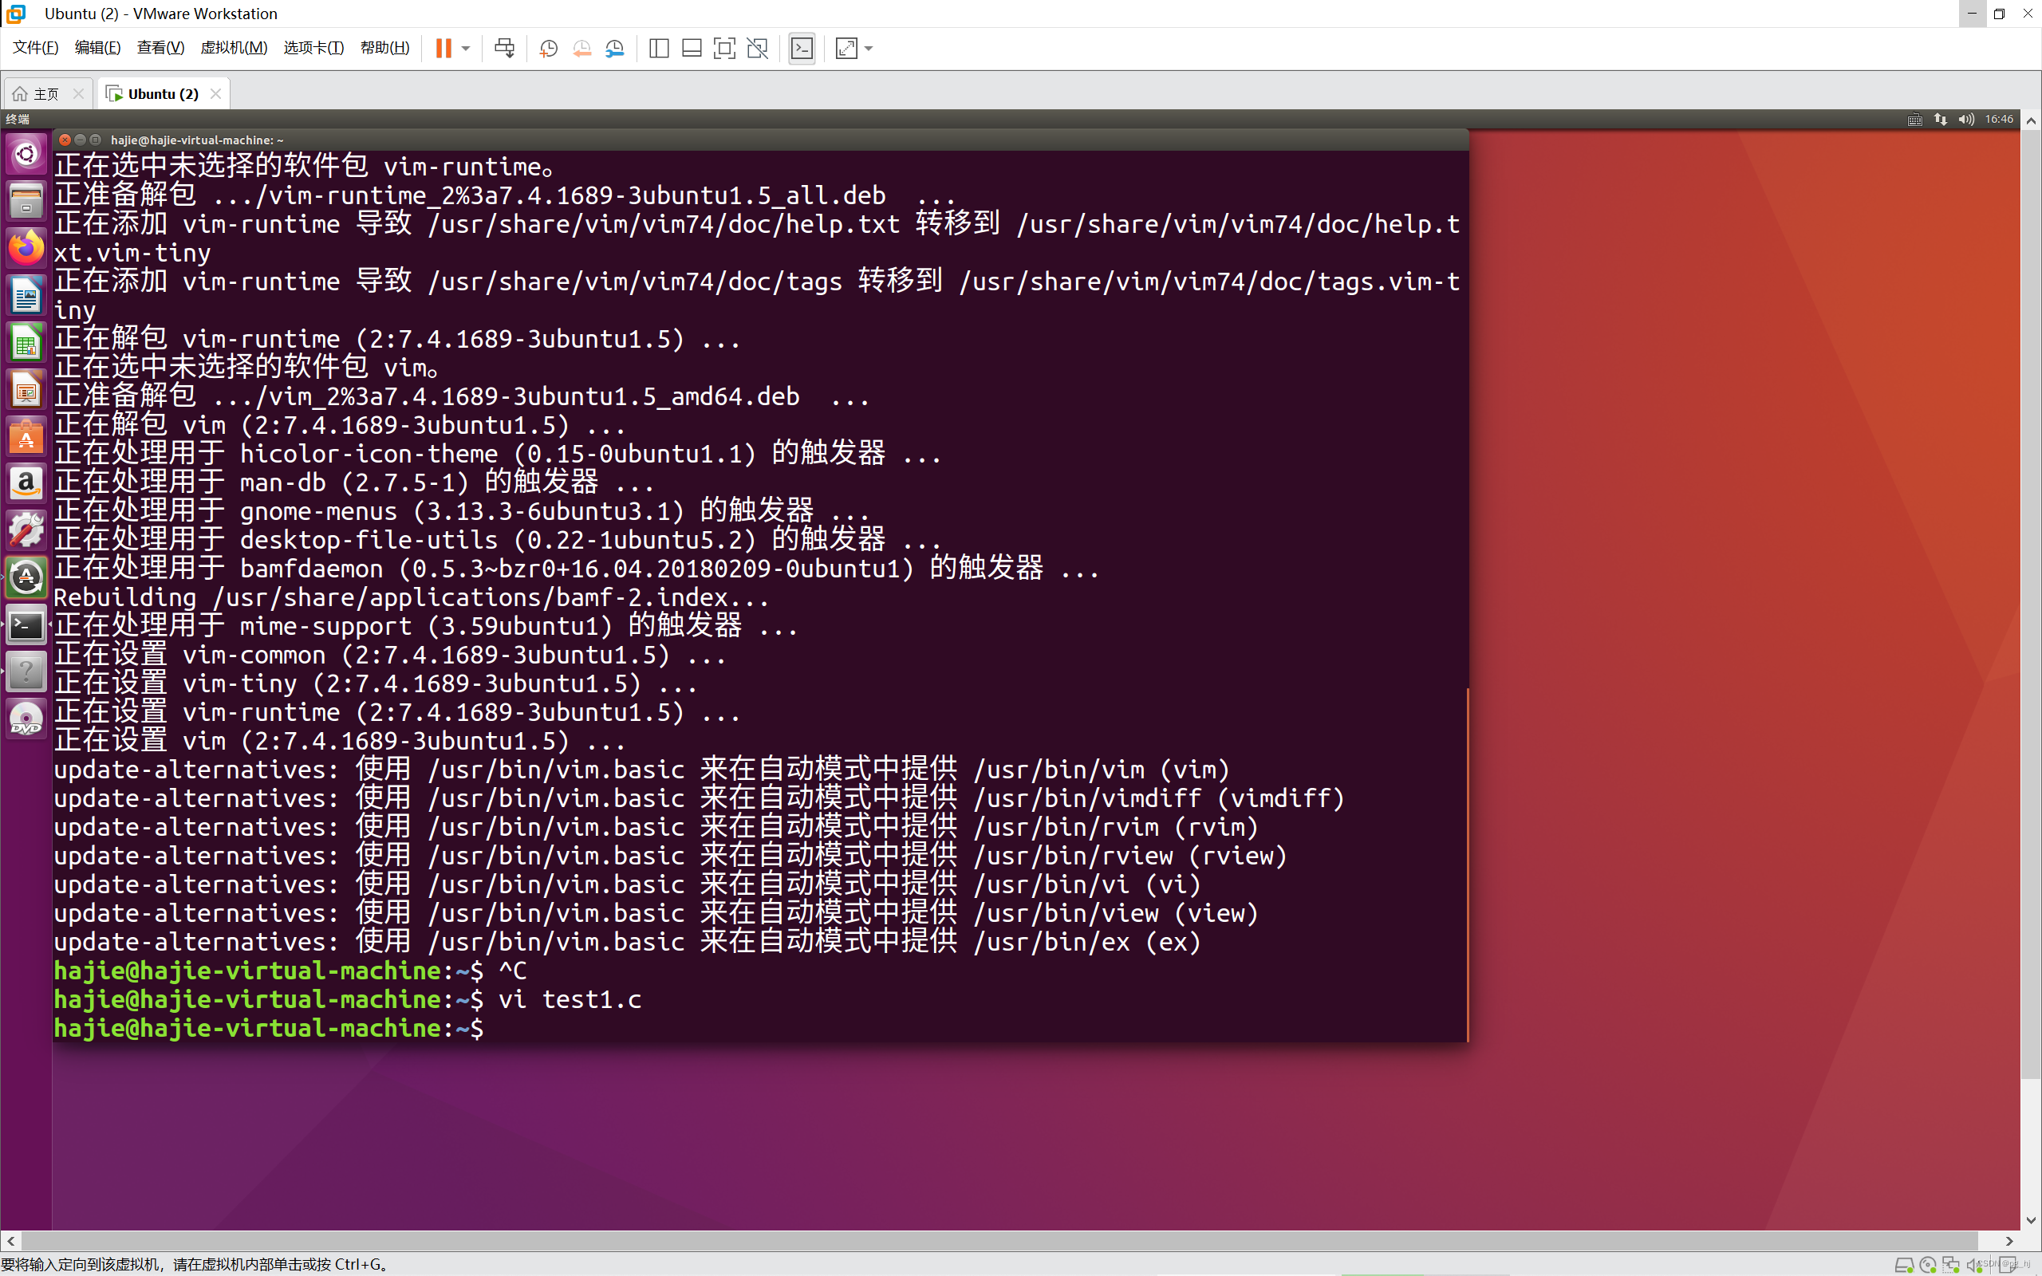
Task: Open LibreOffice Calc from launcher
Action: click(x=26, y=343)
